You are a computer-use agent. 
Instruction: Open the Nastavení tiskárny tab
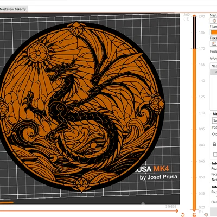[13, 9]
